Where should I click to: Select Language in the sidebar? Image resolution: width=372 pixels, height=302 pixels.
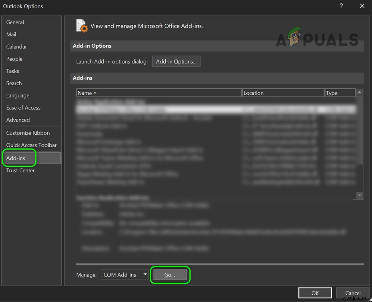pos(18,96)
